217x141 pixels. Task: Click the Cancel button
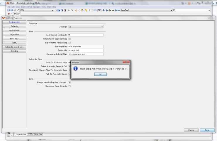pyautogui.click(x=191, y=130)
